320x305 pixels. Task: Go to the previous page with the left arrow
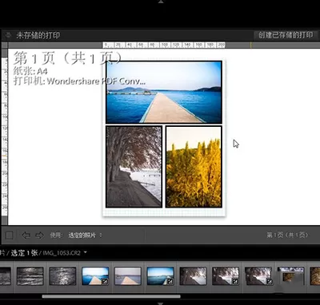tap(26, 236)
